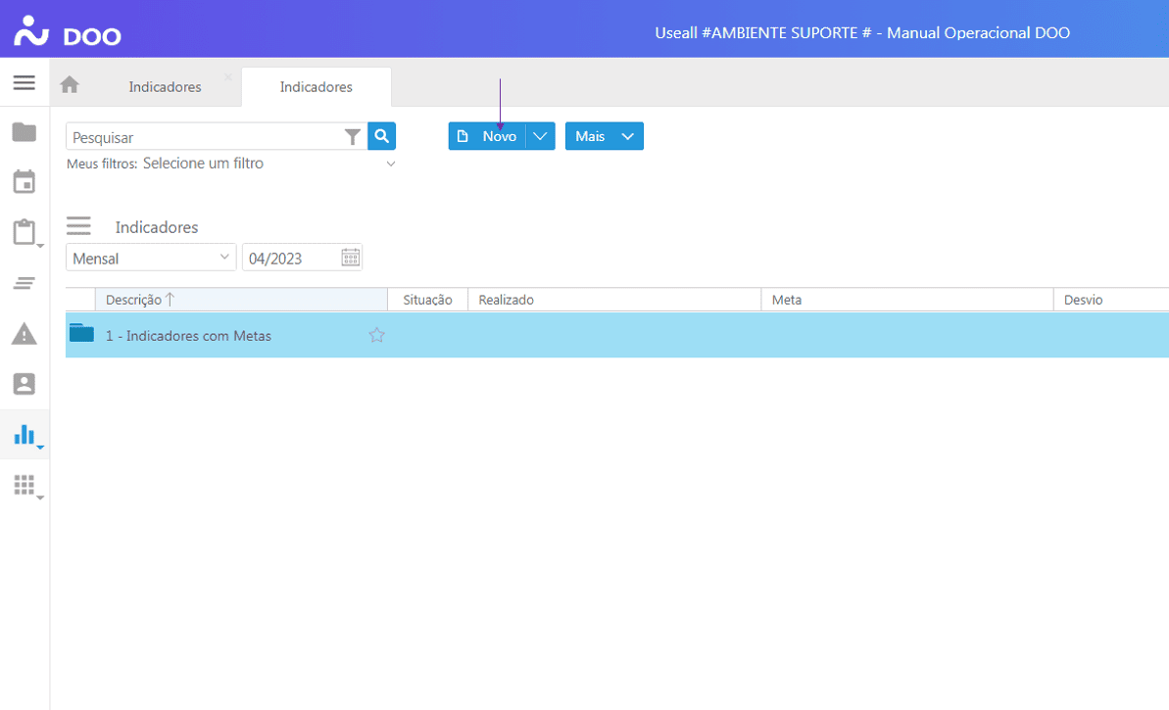Viewport: 1169px width, 710px height.
Task: Toggle favorite star on Indicadores com Metas
Action: [x=376, y=336]
